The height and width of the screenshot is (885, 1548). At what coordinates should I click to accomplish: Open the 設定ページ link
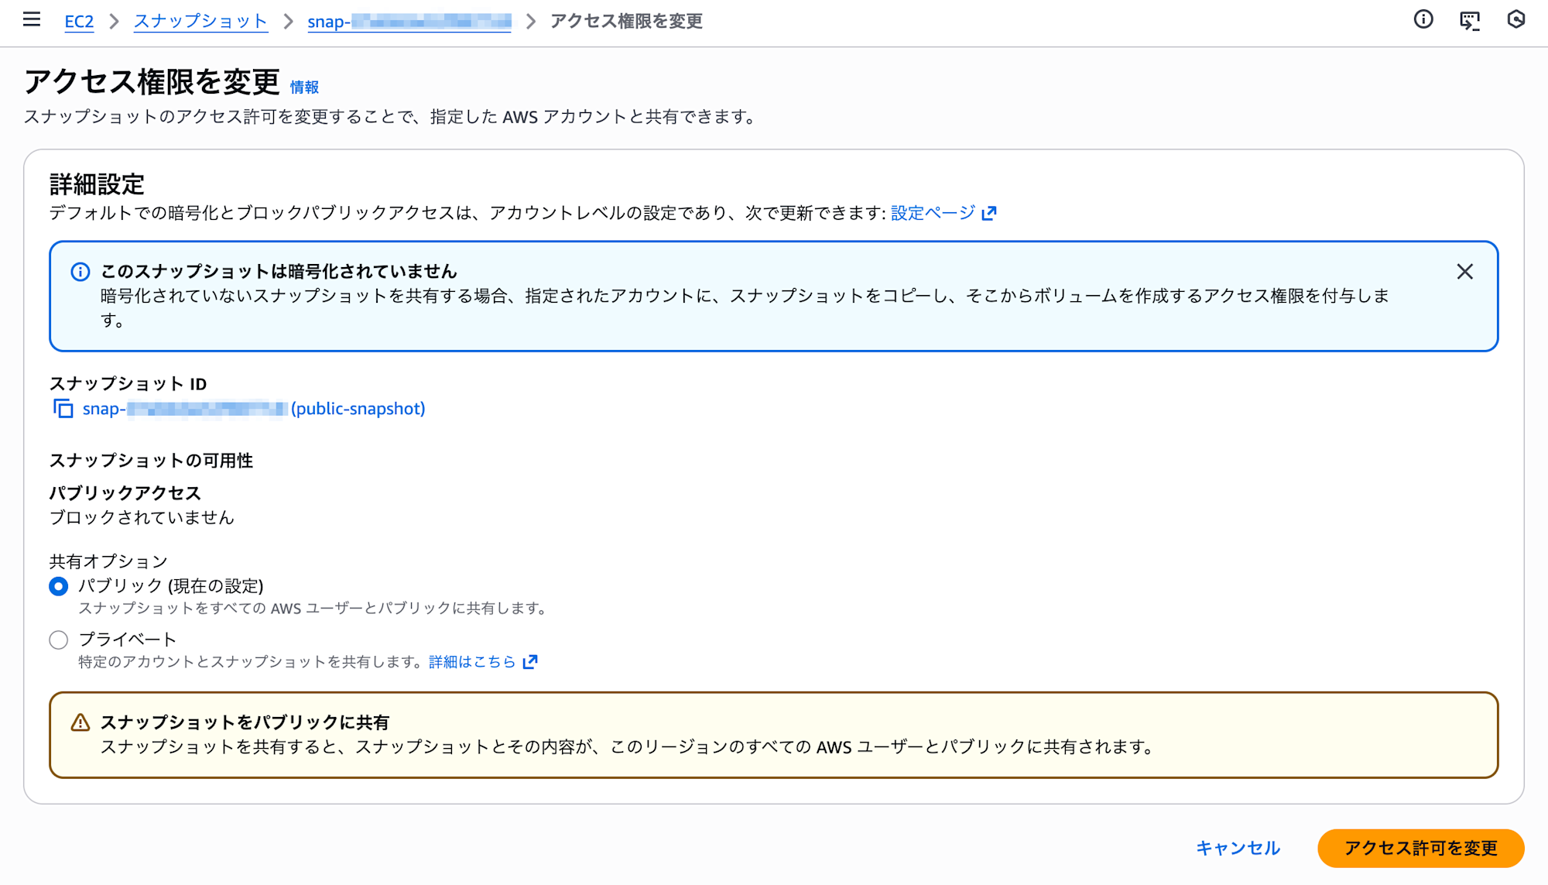coord(932,211)
